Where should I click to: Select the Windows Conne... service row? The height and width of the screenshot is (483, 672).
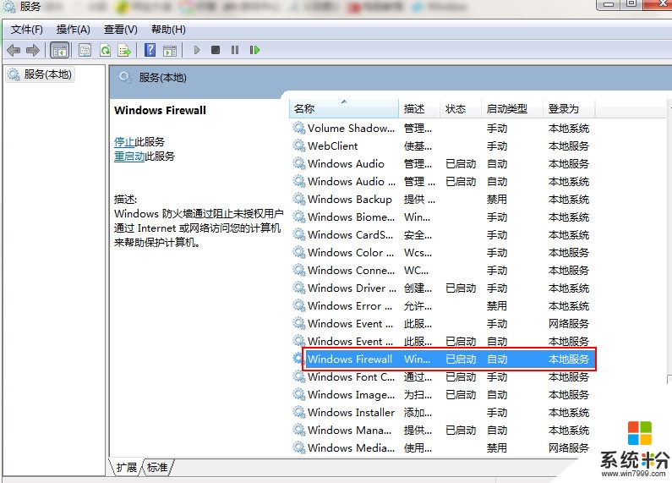point(442,271)
